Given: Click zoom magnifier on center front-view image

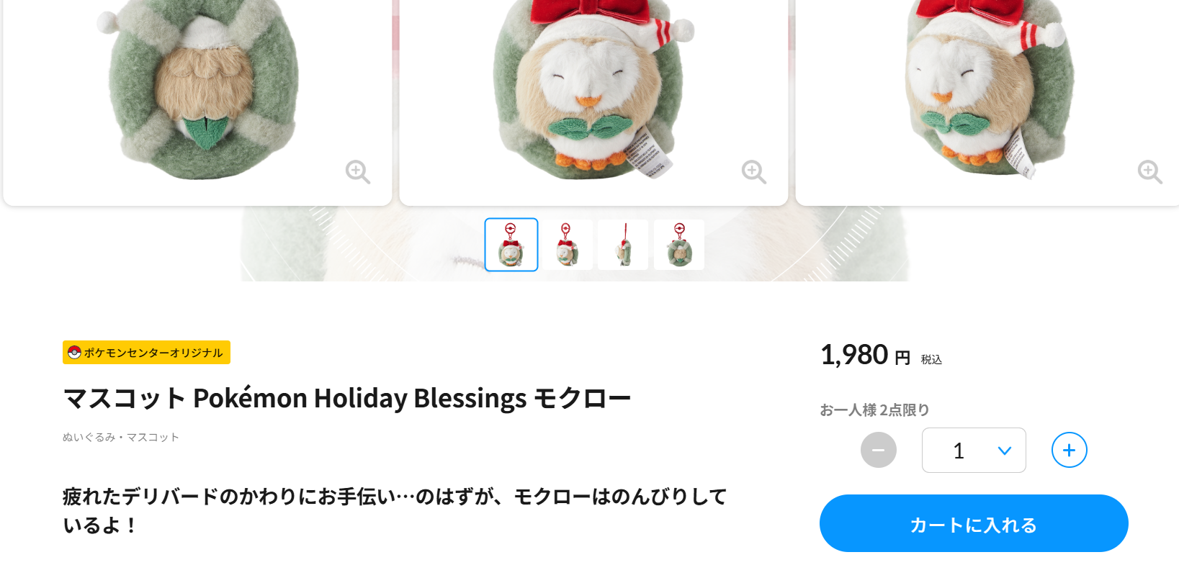Looking at the screenshot, I should [x=754, y=172].
